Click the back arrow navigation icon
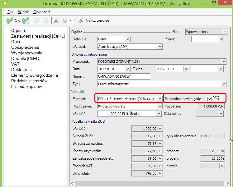 click(x=36, y=21)
